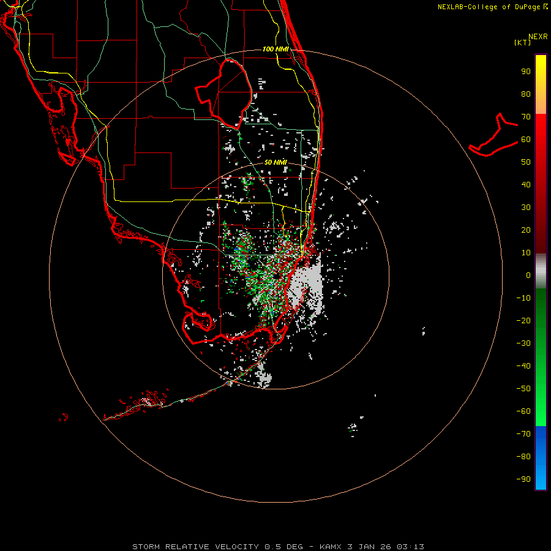
Task: Click the NEXR label above the scale
Action: (538, 37)
